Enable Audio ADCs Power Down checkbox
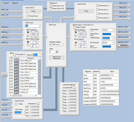Image resolution: width=134 pixels, height=122 pixels. 28,16
